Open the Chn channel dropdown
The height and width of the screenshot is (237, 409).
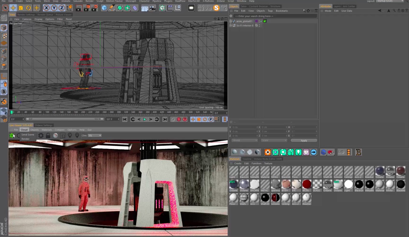pos(95,136)
